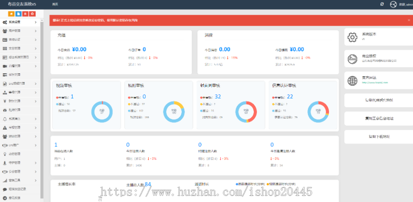Click the sidebar vertical scrollbar
413x202 pixels.
coord(42,110)
